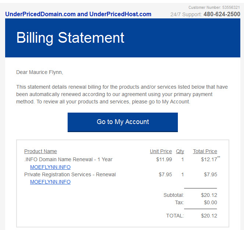Click the $12.17 total price amount
This screenshot has width=244, height=230.
209,159
